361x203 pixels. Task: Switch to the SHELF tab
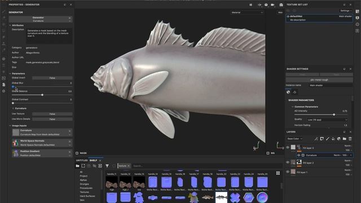[93, 160]
